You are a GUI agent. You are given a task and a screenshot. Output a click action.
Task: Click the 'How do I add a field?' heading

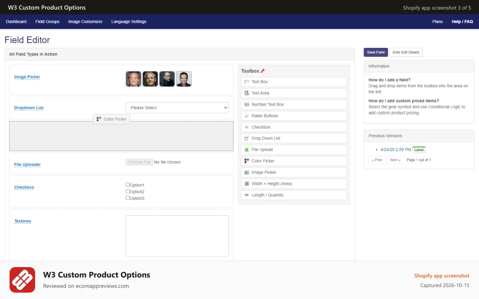tap(389, 80)
